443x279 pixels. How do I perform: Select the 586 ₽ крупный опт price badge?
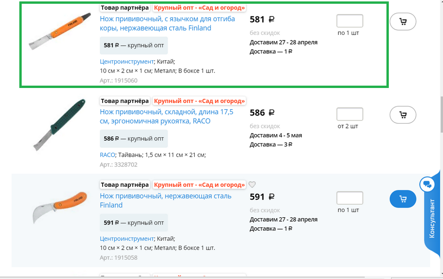[134, 139]
